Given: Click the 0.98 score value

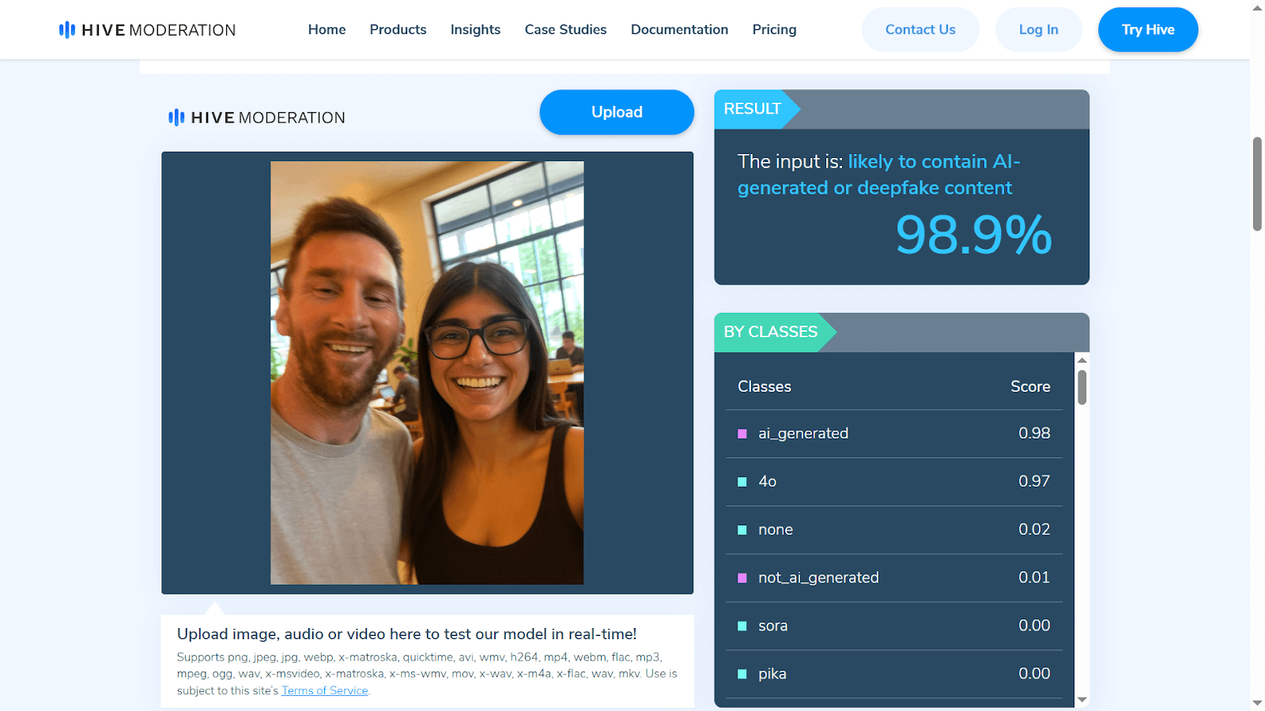Looking at the screenshot, I should 1034,433.
